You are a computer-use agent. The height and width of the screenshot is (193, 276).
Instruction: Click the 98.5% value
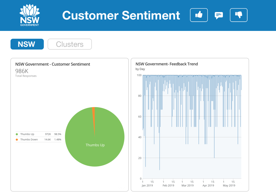point(58,134)
